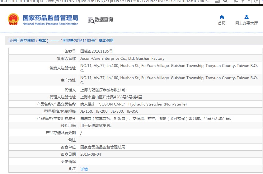263x174 pixels.
Task: Click the 备案号 row label
Action: [x=70, y=51]
